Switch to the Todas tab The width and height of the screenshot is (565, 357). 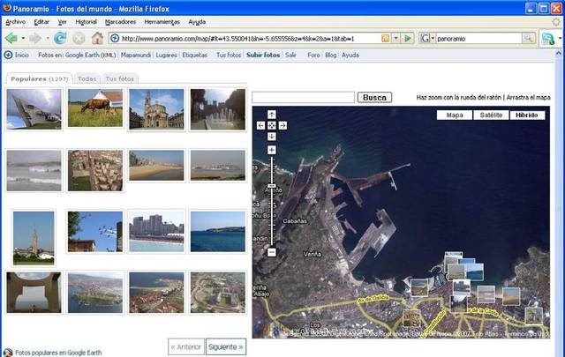(87, 78)
